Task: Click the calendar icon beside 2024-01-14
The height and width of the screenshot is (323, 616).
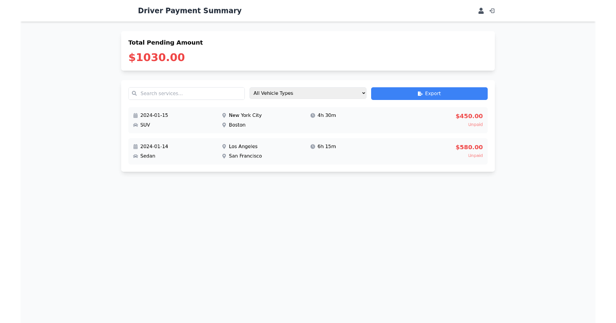Action: 136,146
